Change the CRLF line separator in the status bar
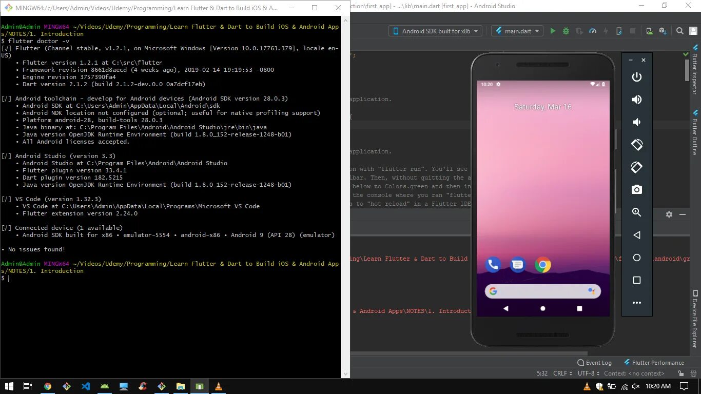Image resolution: width=701 pixels, height=394 pixels. pyautogui.click(x=563, y=373)
